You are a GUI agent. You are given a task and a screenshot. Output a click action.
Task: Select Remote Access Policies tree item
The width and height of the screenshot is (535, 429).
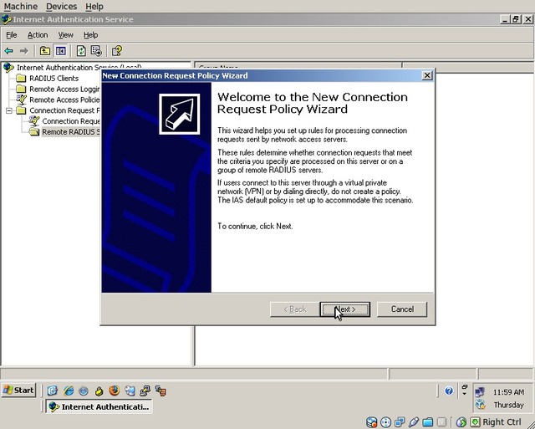64,100
